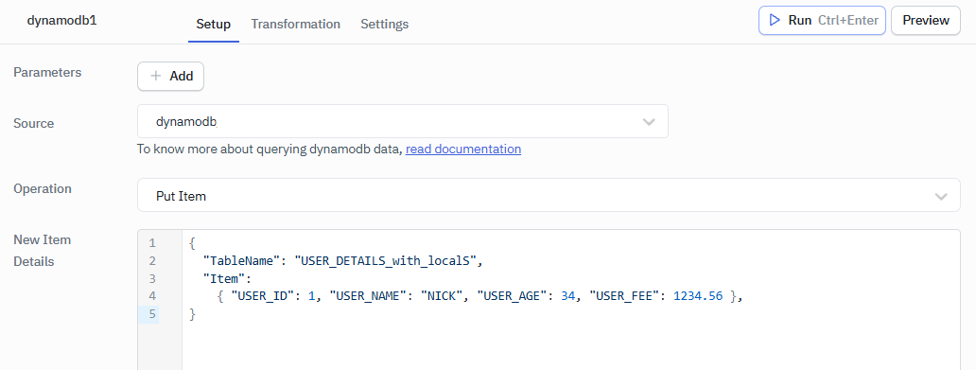The height and width of the screenshot is (370, 976).
Task: Select the Setup tab
Action: pos(214,25)
